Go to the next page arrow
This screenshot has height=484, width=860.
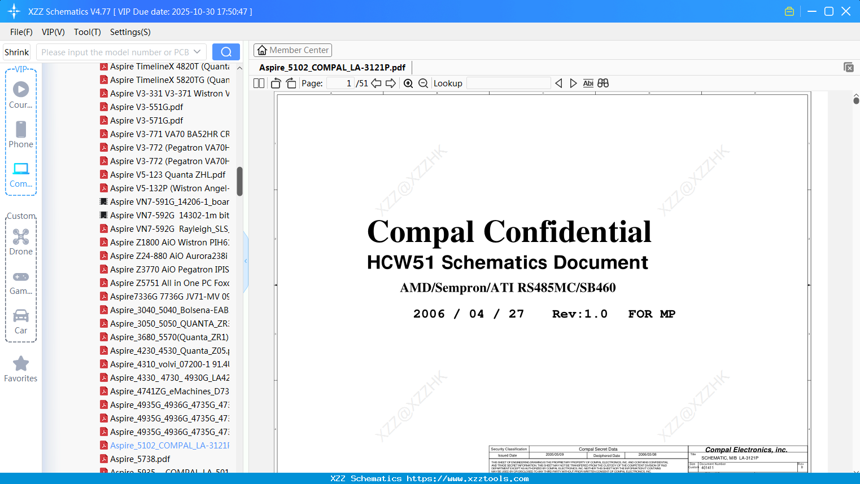point(391,83)
